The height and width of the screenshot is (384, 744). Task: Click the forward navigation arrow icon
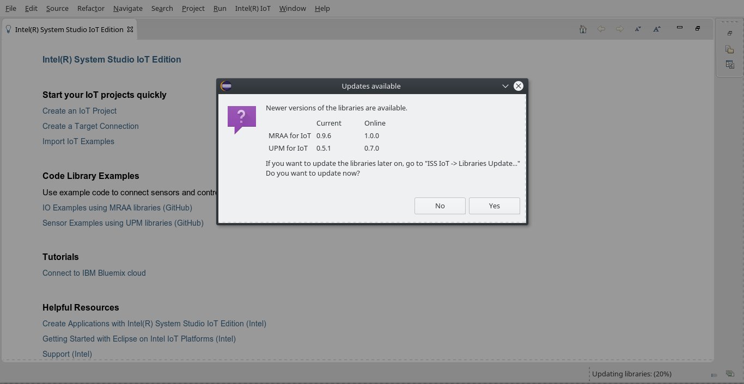coord(620,29)
